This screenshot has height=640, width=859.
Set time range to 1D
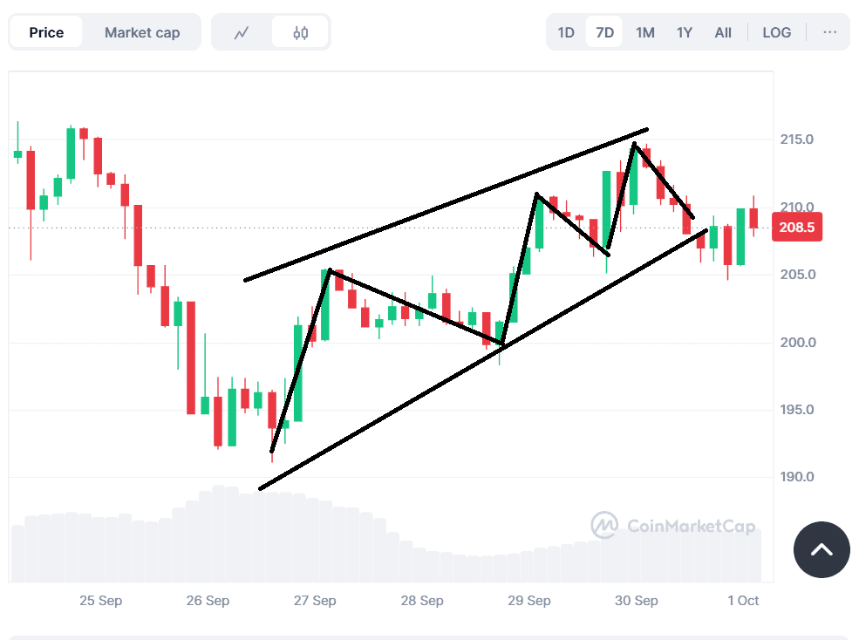pos(566,33)
